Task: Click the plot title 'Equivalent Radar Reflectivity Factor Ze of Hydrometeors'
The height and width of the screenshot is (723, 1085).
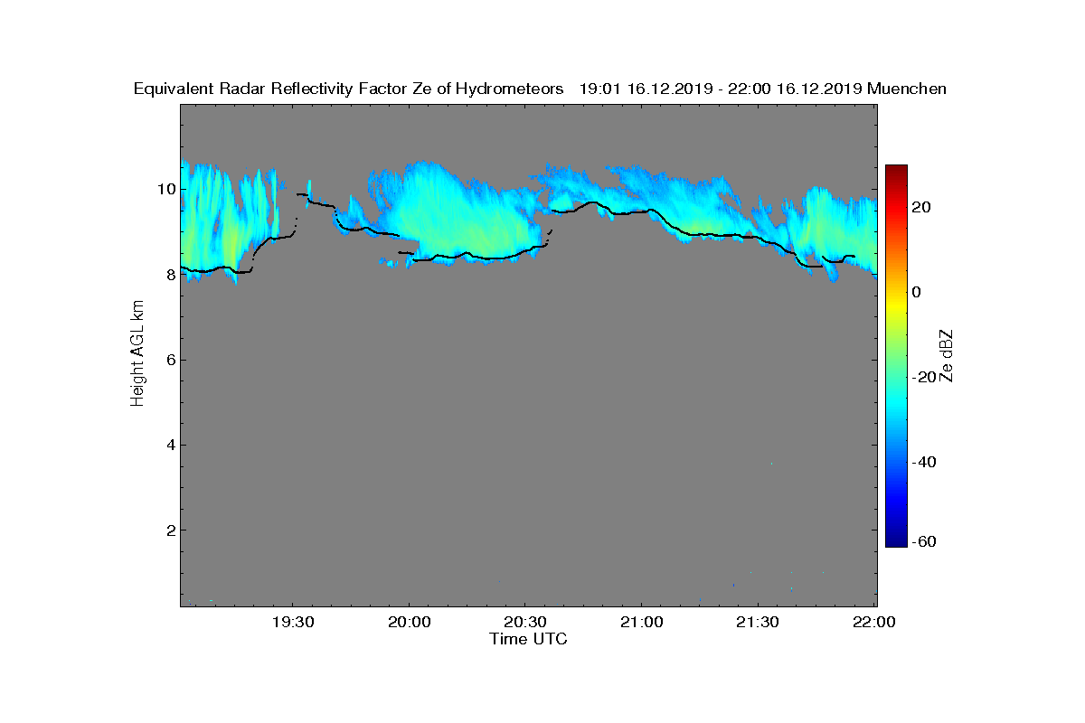Action: tap(349, 89)
